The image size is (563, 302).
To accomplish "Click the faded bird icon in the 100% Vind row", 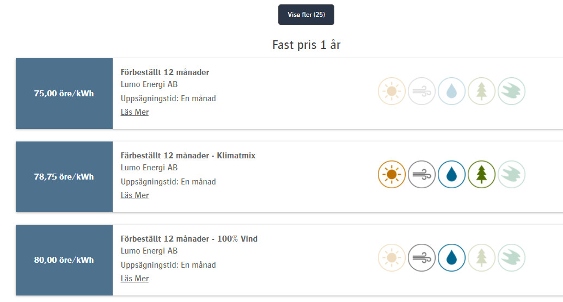I will pyautogui.click(x=511, y=258).
